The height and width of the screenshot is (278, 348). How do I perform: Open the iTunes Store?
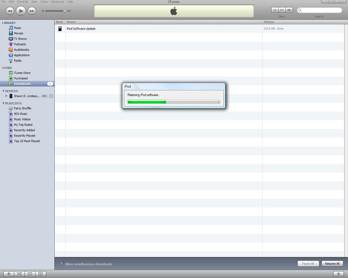tap(22, 73)
